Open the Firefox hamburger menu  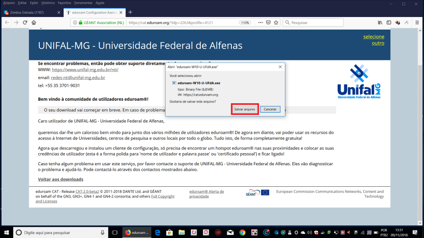click(x=417, y=23)
